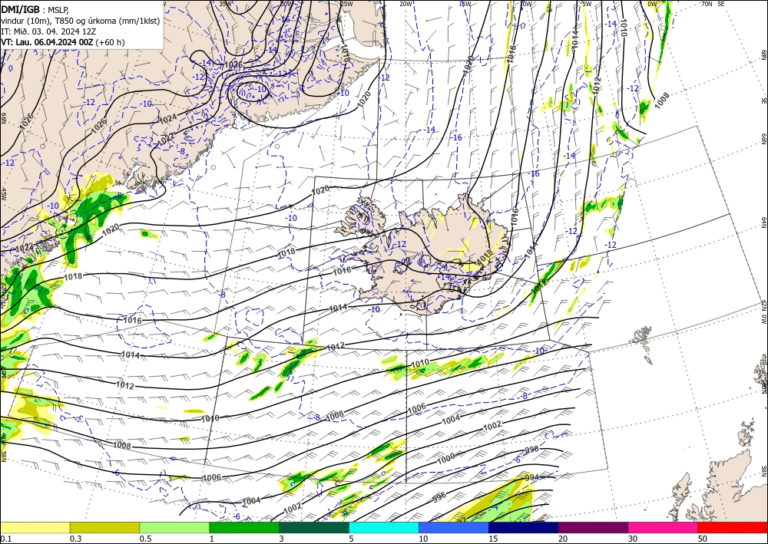Click the '0W' longitude label at top
768x544 pixels.
click(x=652, y=4)
